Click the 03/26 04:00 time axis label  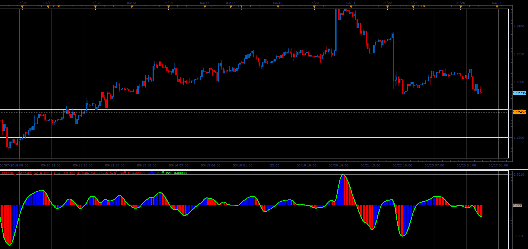click(466, 165)
